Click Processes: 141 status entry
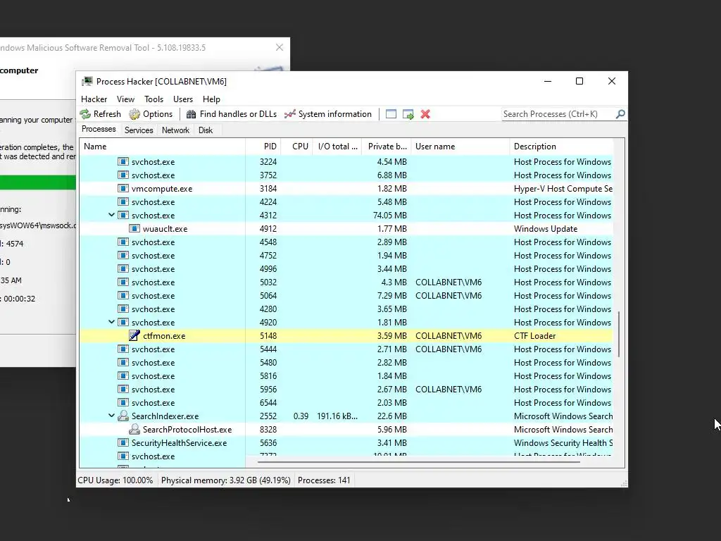Screen dimensions: 721x541 click(x=324, y=480)
